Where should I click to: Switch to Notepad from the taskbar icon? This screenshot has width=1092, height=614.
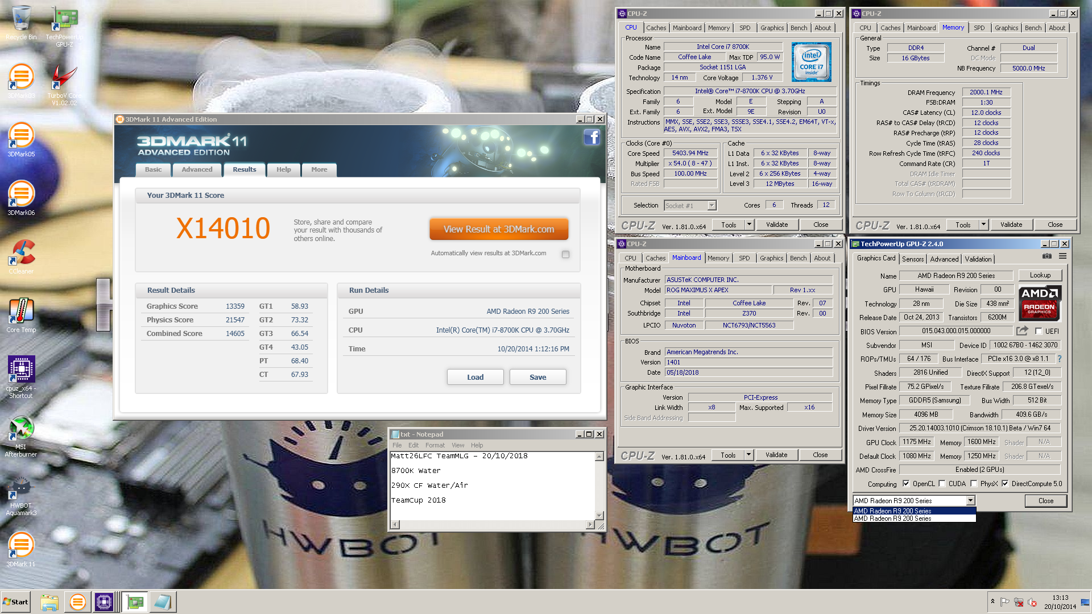pos(163,602)
